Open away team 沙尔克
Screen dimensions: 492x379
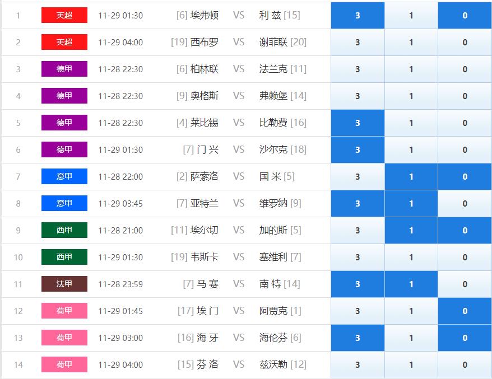(273, 149)
